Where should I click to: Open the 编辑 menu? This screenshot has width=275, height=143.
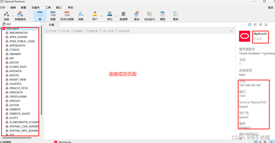(x=13, y=8)
